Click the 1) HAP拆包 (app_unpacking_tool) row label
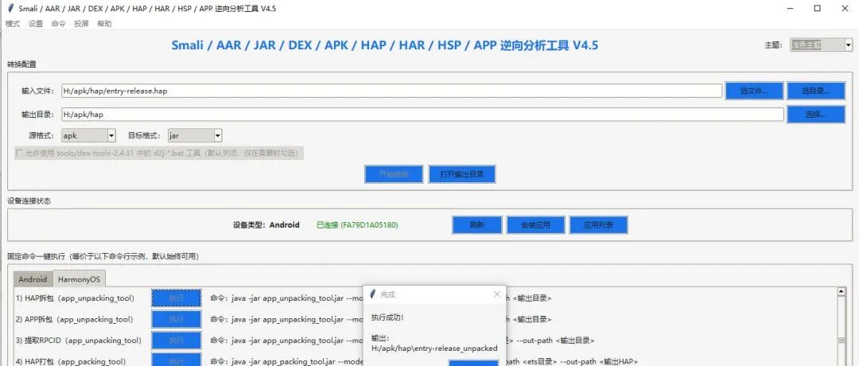Viewport: 859px width, 366px height. point(75,298)
